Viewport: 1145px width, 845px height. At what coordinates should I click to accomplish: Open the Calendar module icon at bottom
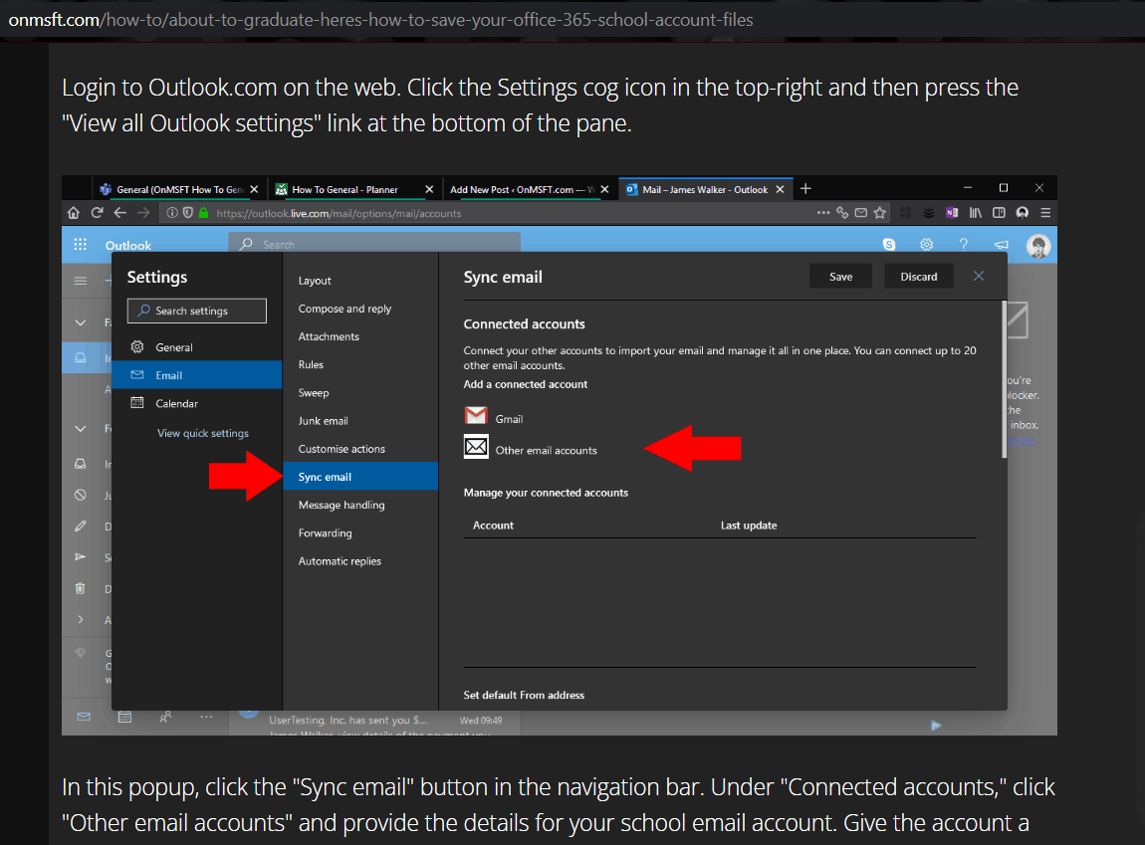point(124,717)
